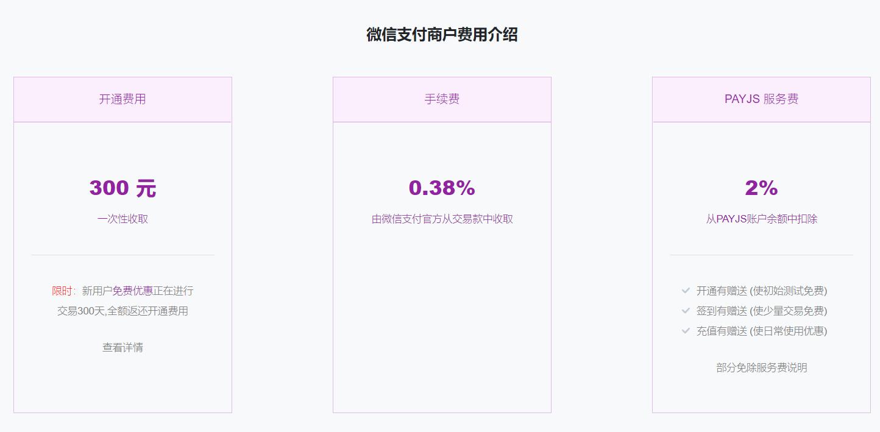This screenshot has width=880, height=432.
Task: Click the 300 元 price figure
Action: click(122, 188)
